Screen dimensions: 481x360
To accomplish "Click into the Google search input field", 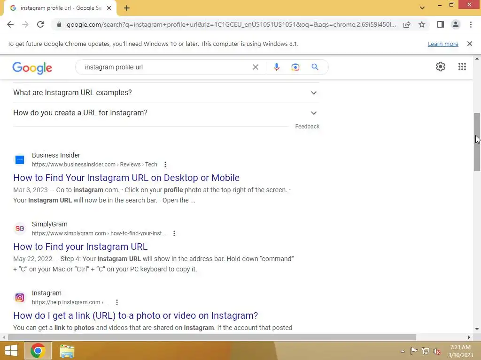I will pos(166,67).
